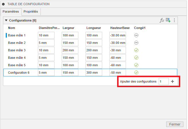Edit Longueur field of Configuration 6
Screen dimensions: 188x129
94,73
